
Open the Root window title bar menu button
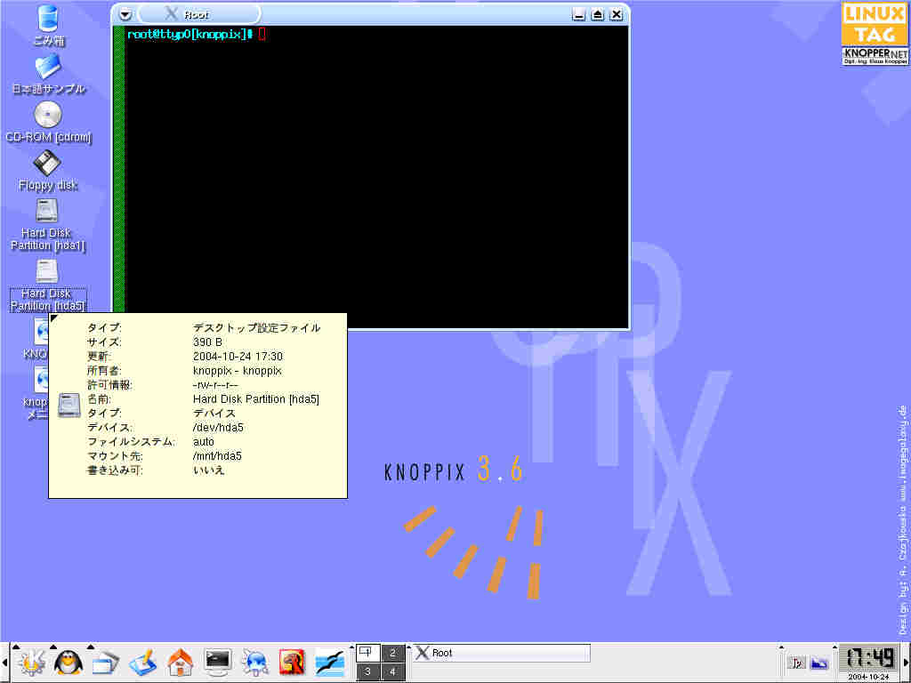coord(125,14)
